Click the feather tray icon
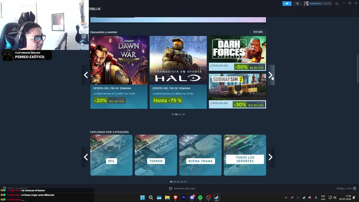Screen dimensions: 359x202 pyautogui.click(x=292, y=198)
